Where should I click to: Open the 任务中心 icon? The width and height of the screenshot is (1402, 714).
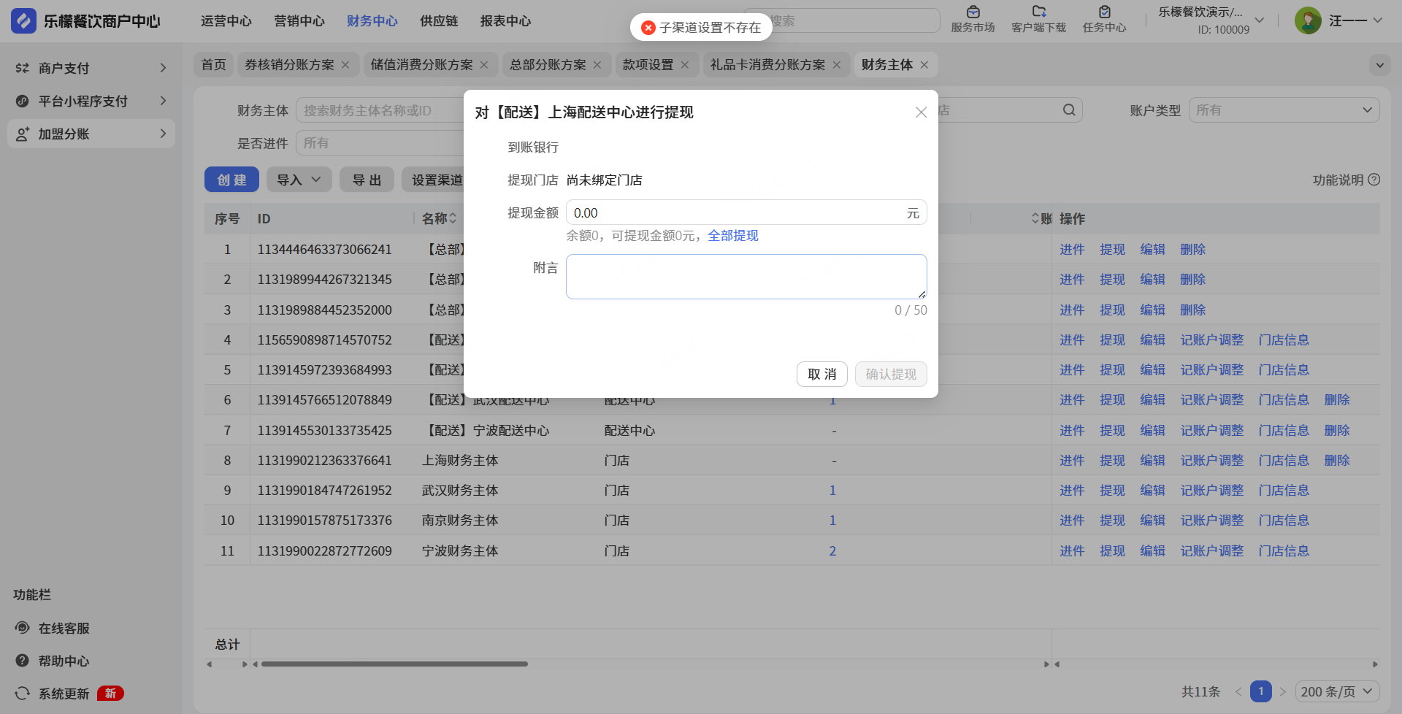(x=1104, y=12)
